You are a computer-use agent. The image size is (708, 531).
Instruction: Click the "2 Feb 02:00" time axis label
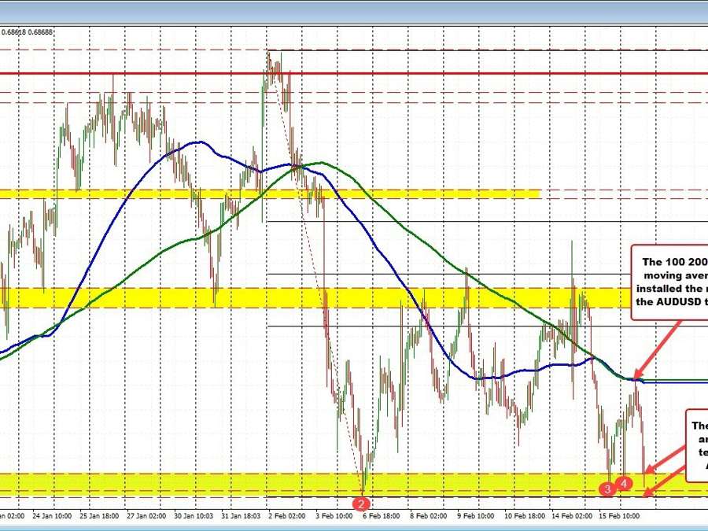(288, 516)
